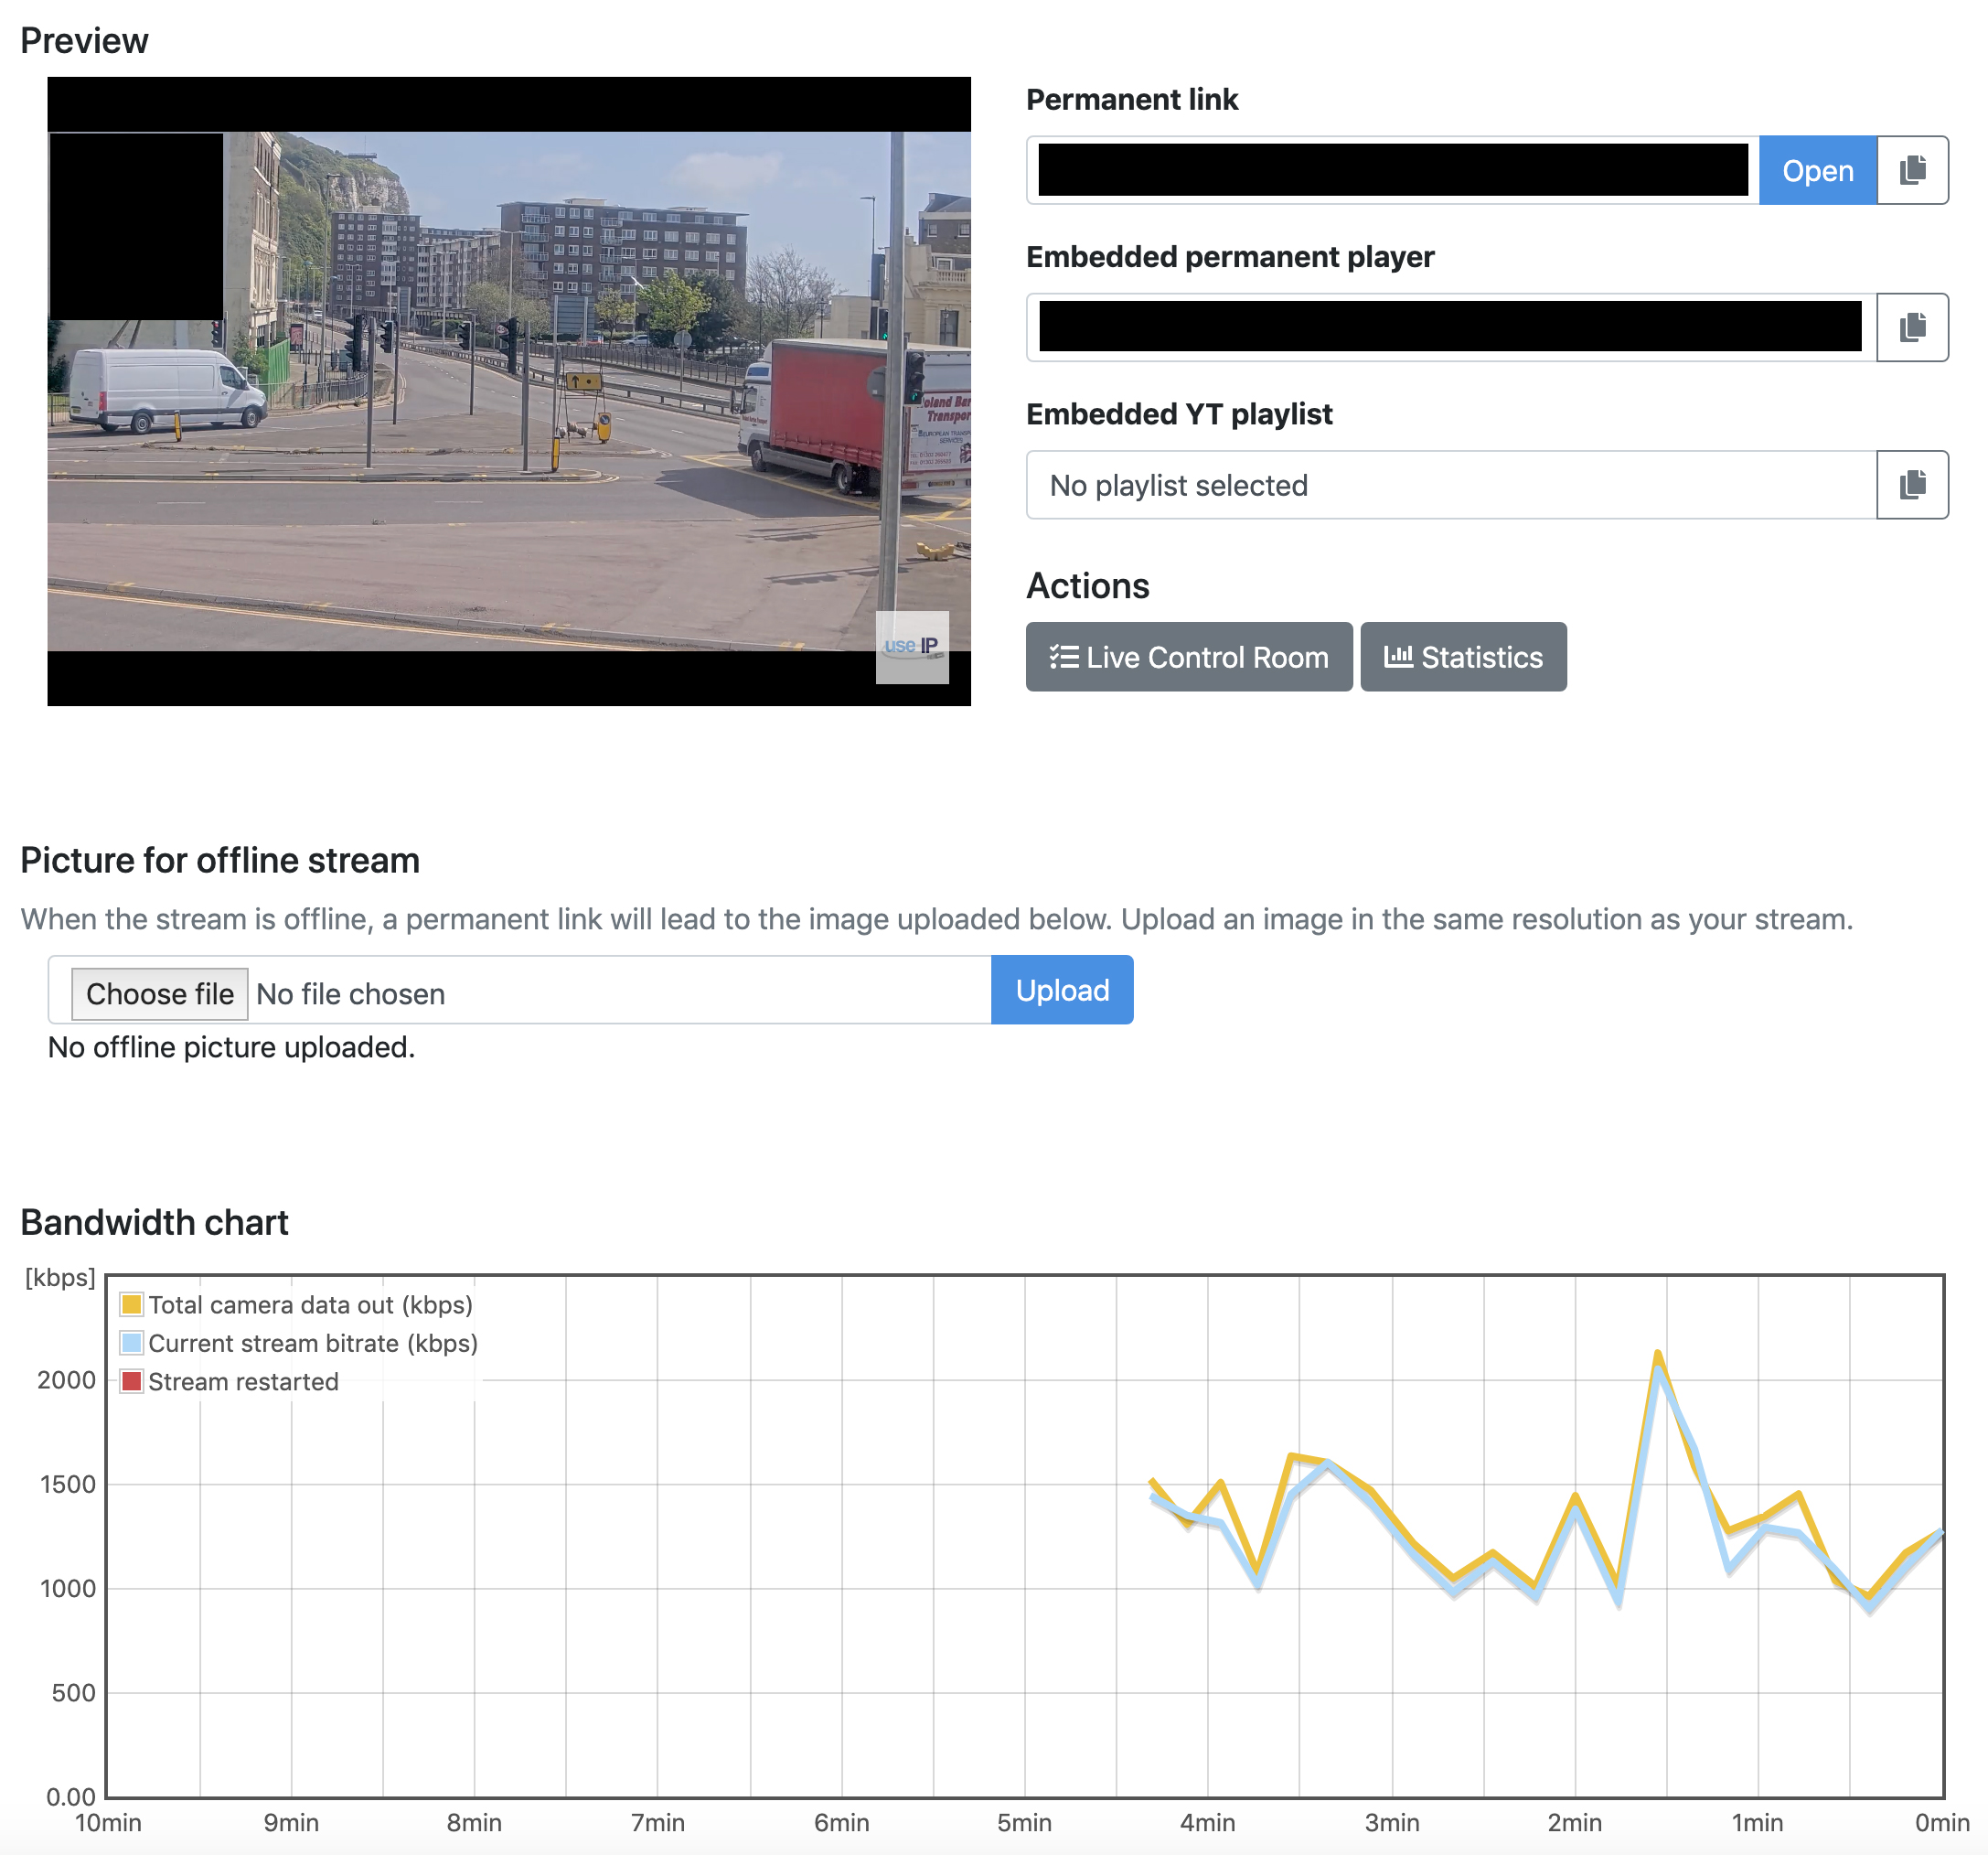The image size is (1988, 1855).
Task: Click the bar chart icon on Statistics
Action: (1399, 657)
